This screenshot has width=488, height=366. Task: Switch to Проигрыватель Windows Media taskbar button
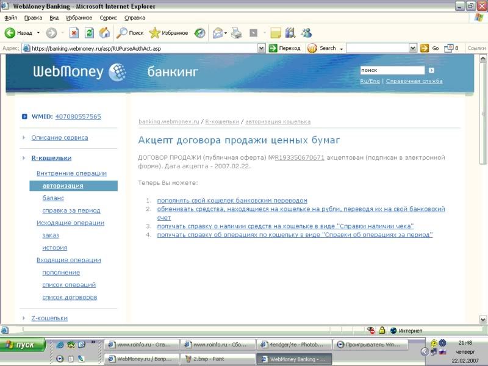370,345
